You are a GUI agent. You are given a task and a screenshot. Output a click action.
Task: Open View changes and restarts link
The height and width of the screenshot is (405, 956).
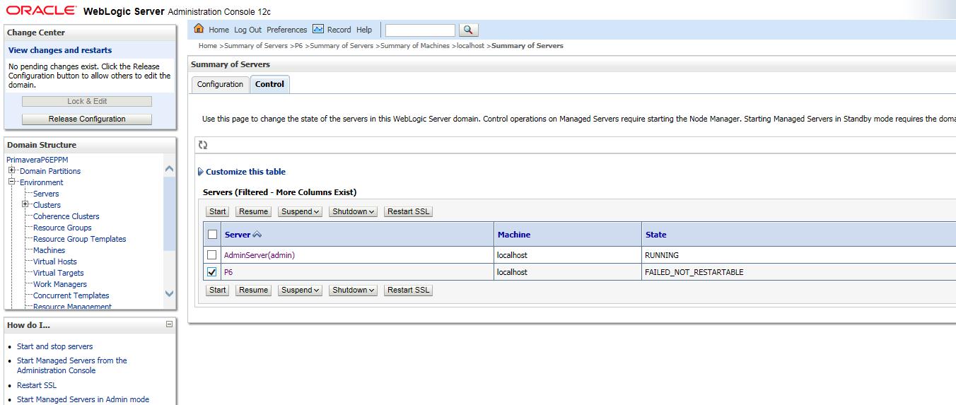click(60, 50)
